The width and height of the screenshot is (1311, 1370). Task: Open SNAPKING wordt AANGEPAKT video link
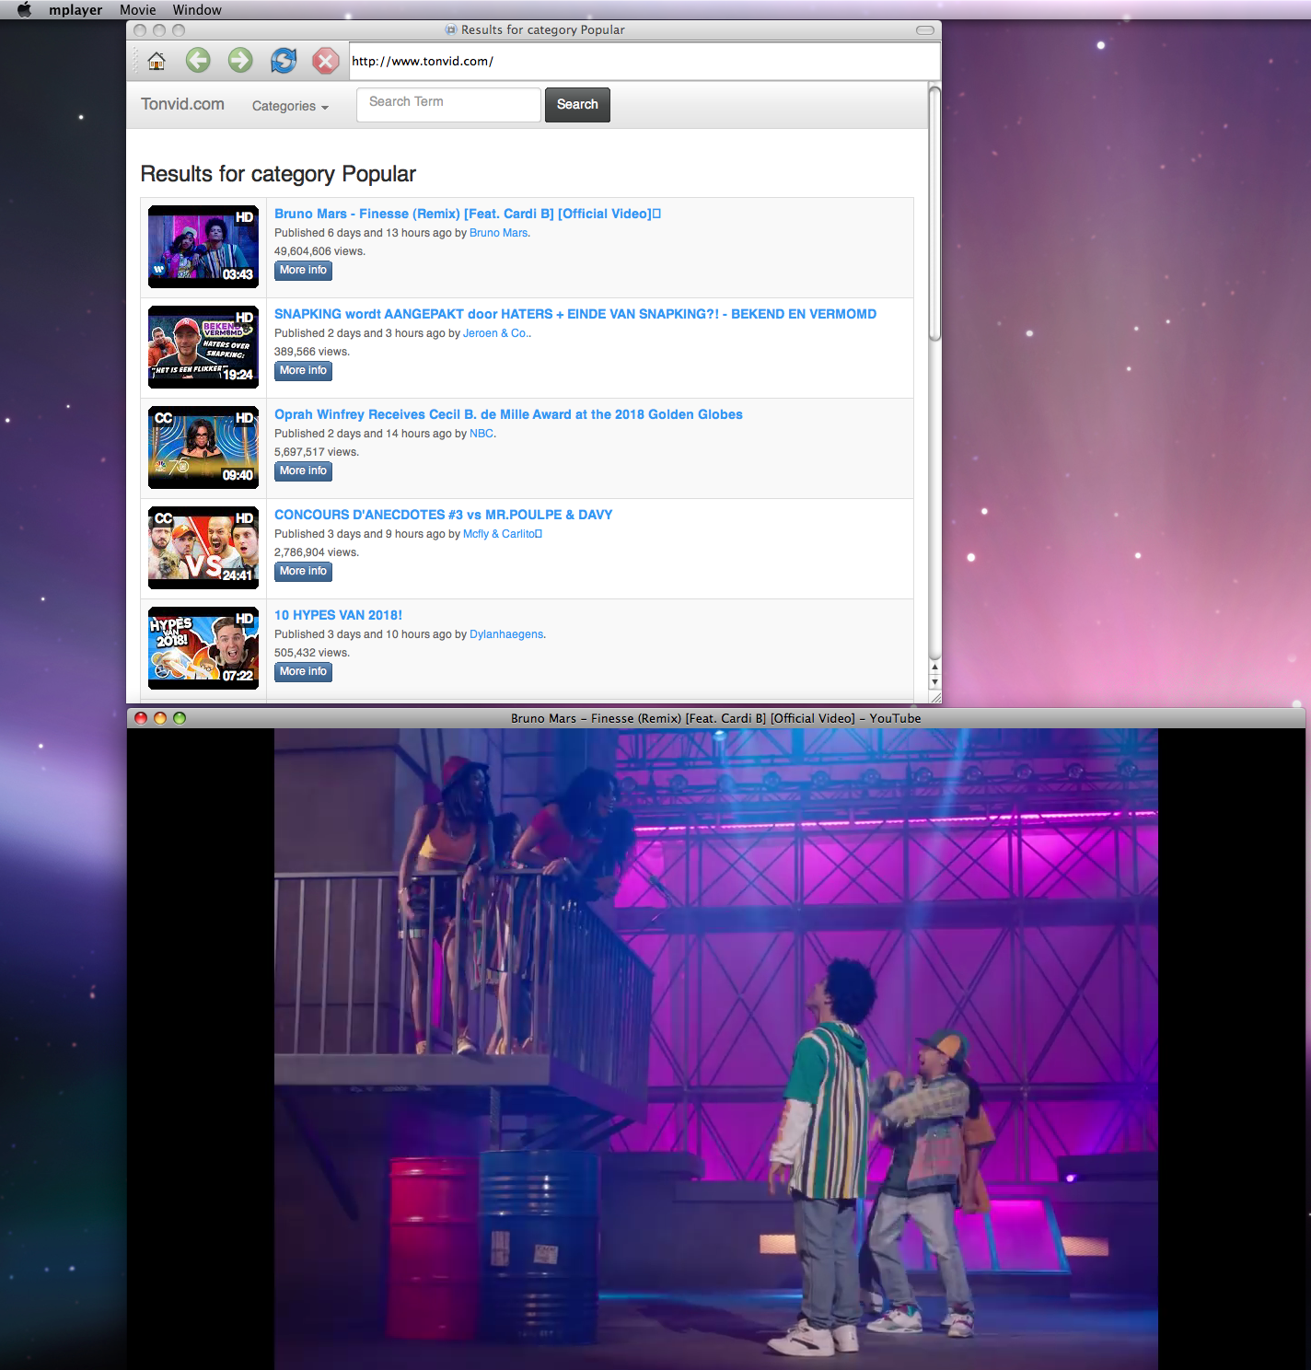click(x=575, y=314)
